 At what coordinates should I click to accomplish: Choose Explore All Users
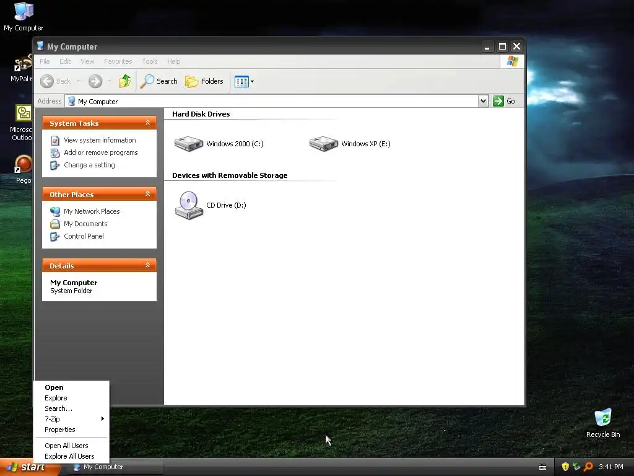tap(71, 456)
